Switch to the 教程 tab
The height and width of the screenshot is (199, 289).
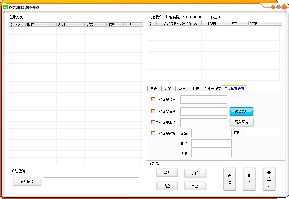point(196,89)
